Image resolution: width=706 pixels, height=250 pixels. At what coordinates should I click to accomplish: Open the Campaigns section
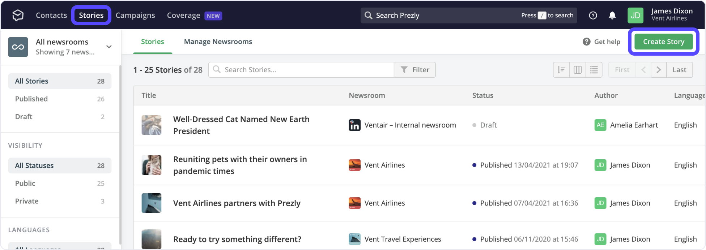coord(135,15)
